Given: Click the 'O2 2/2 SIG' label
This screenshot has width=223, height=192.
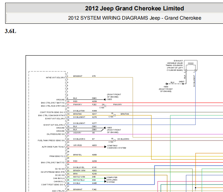Looking at the screenshot, I should click(60, 175).
